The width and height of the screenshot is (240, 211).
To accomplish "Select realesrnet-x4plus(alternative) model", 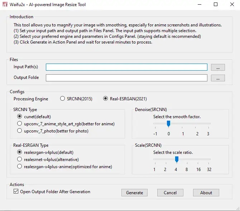I will coord(20,160).
